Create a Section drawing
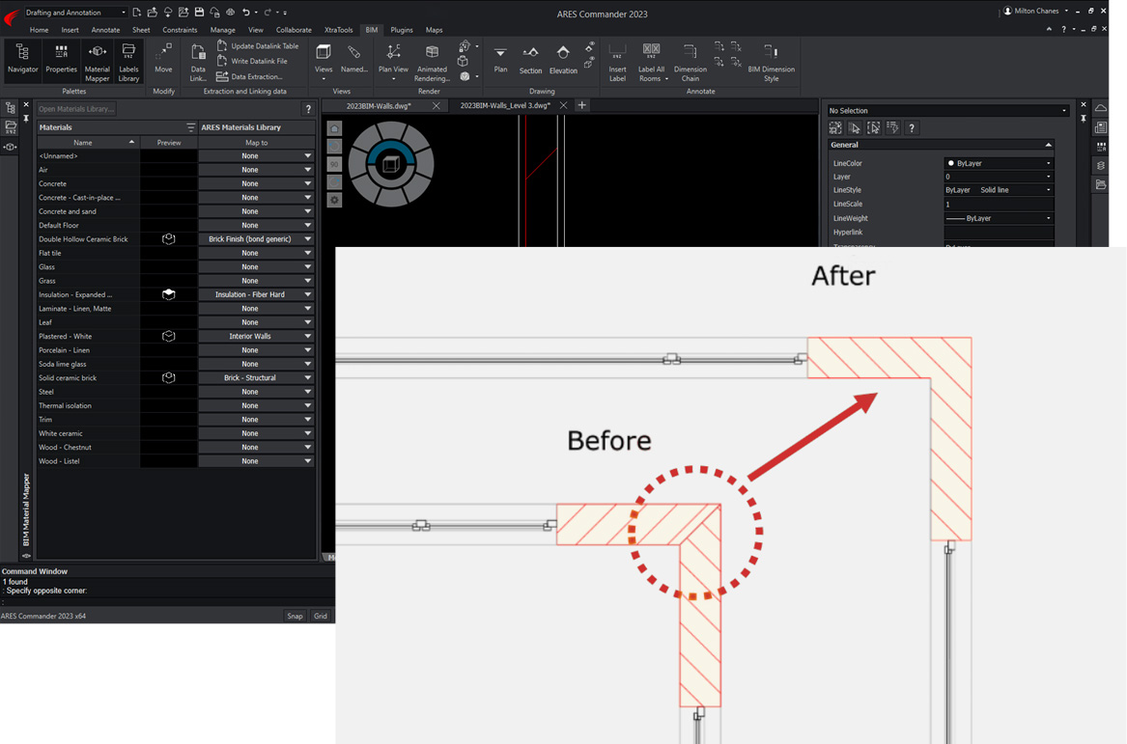 [x=530, y=60]
